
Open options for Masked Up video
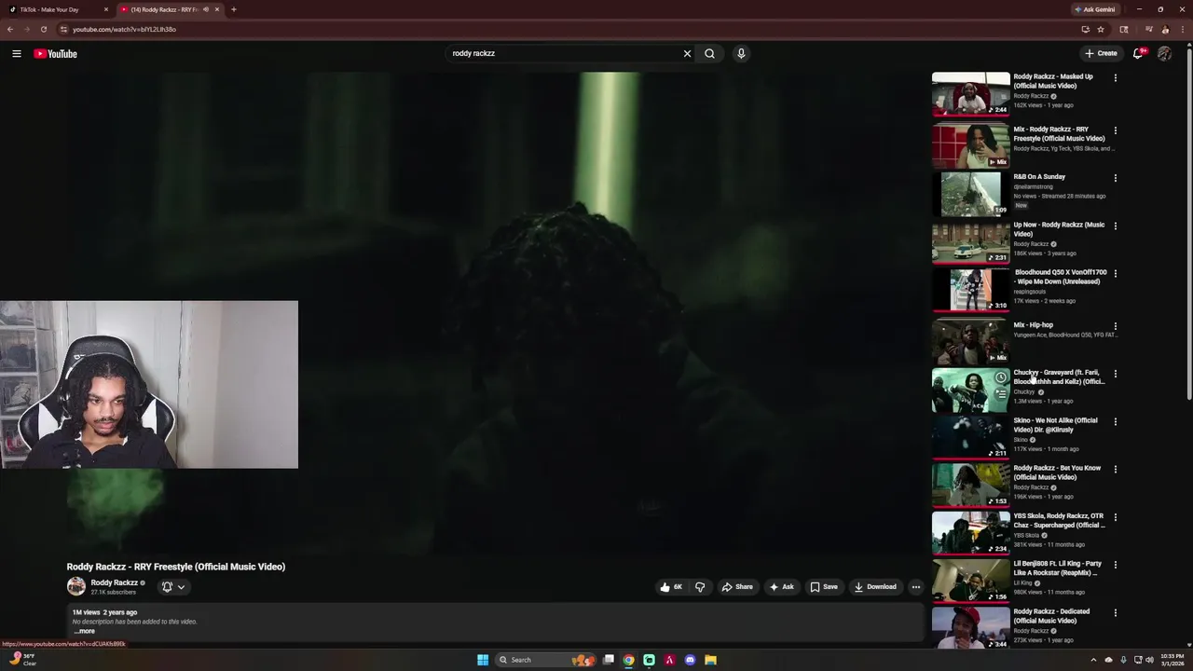(x=1115, y=78)
